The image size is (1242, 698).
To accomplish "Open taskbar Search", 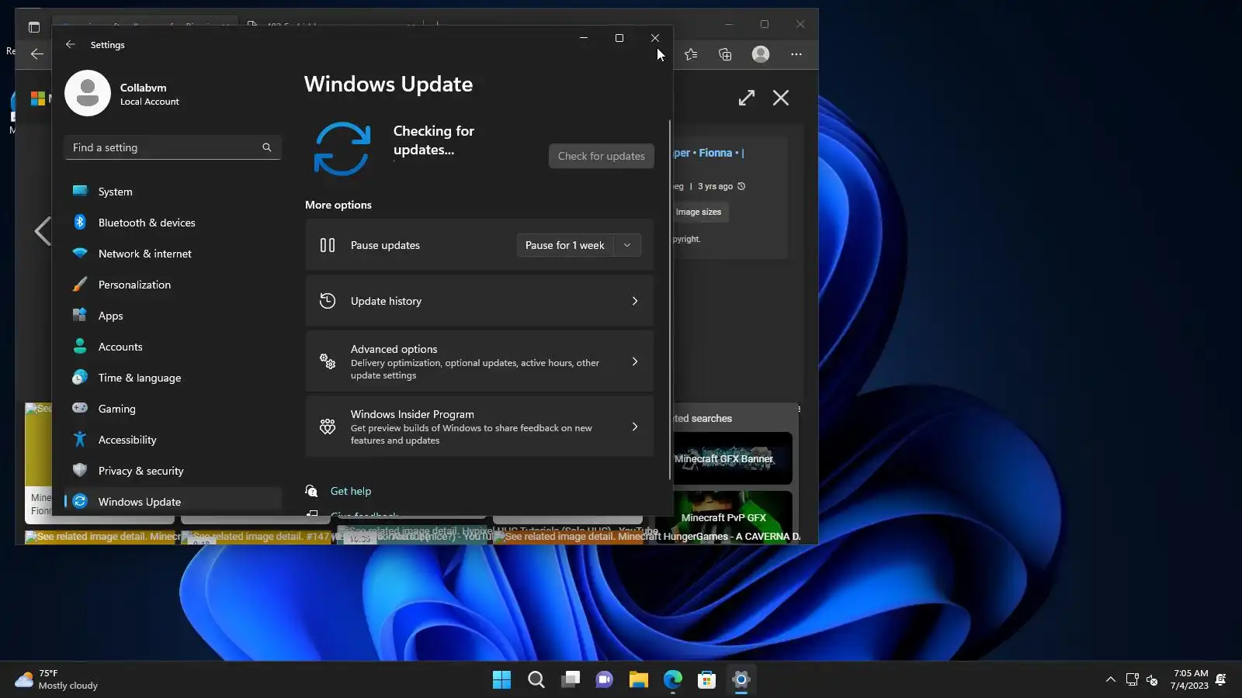I will 536,680.
